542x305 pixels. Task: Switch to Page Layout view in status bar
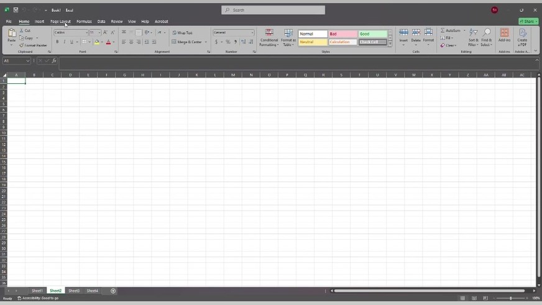(x=474, y=298)
